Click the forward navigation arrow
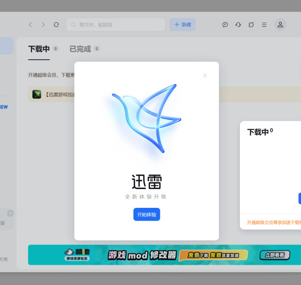The height and width of the screenshot is (285, 301). 43,24
